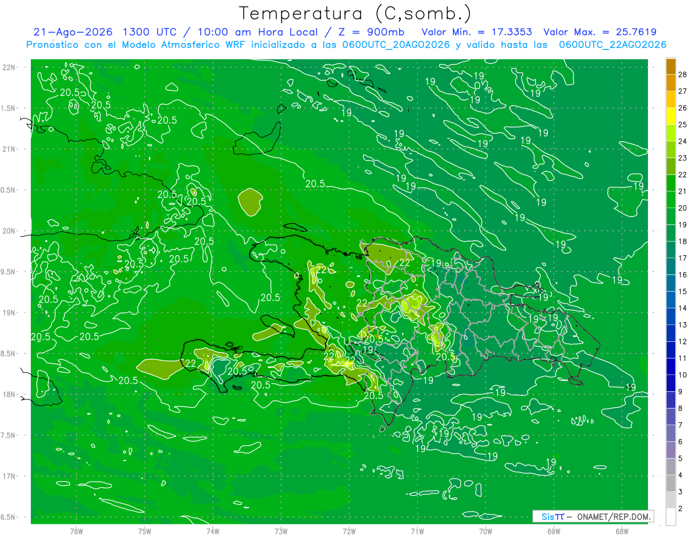Click the '72W' longitude axis label
Screen dimensions: 698x539
pos(349,531)
